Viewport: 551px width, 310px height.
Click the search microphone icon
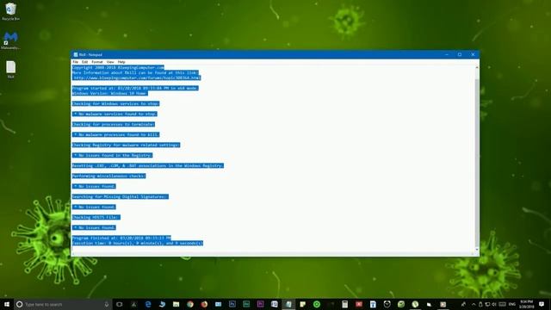[107, 304]
